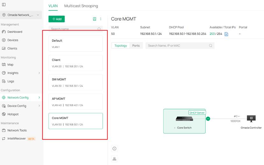Click the topology layout hierarchy icon

114,159
